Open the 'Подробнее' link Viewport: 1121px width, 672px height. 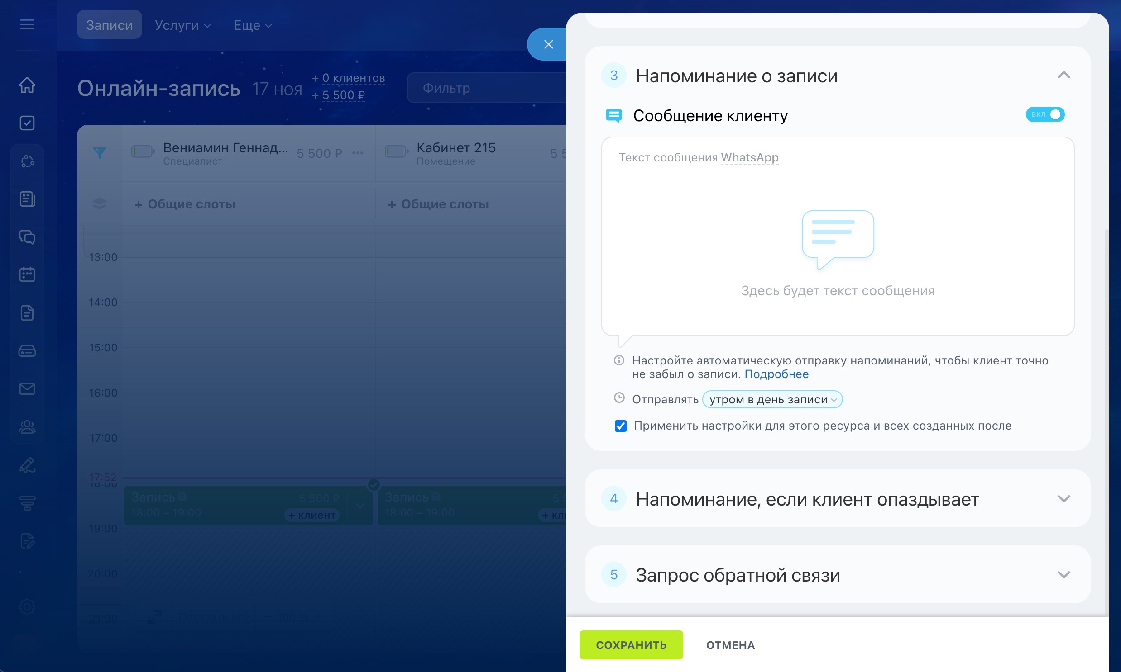[776, 374]
